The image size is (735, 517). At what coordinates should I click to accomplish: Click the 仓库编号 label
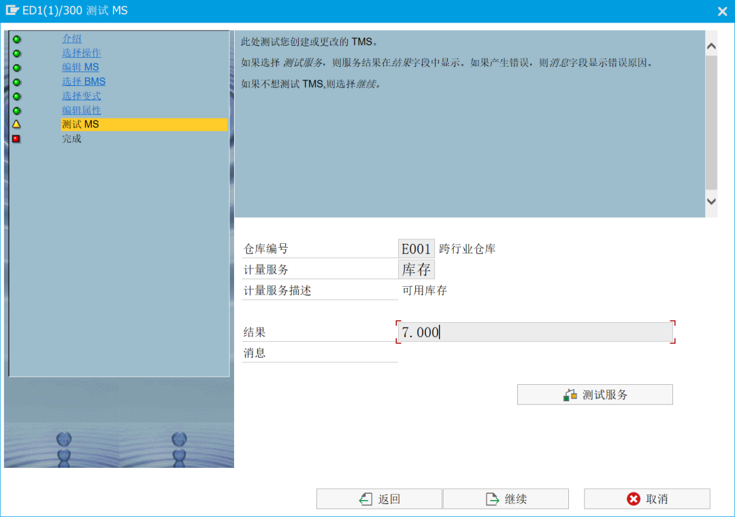pyautogui.click(x=266, y=249)
